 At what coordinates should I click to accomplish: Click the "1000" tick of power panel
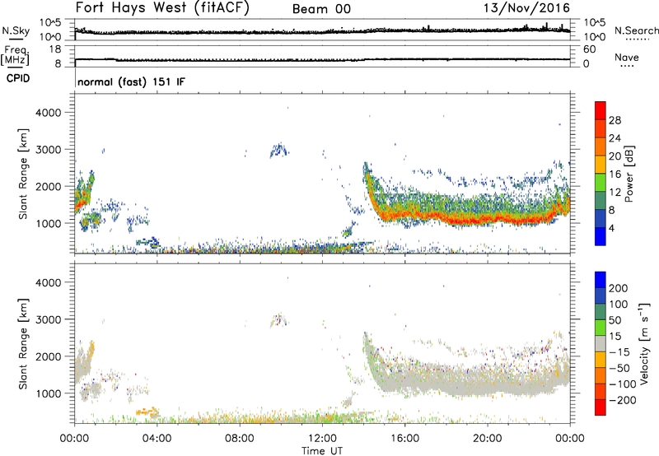pyautogui.click(x=49, y=223)
